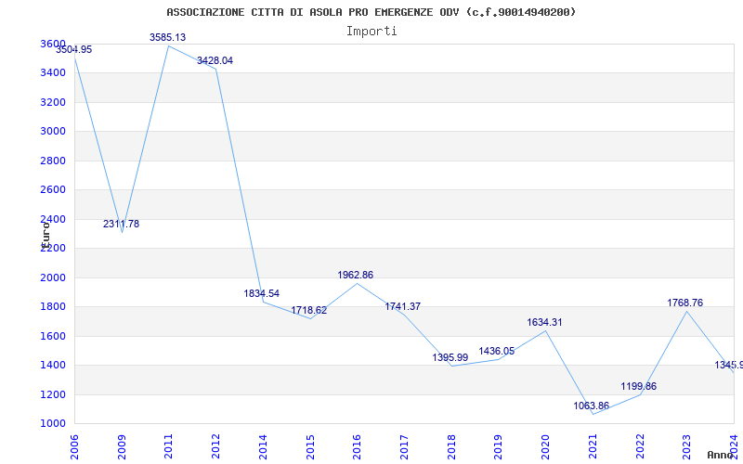743x464 pixels.
Task: Click the 1395.99 label for 2018
Action: (x=450, y=358)
